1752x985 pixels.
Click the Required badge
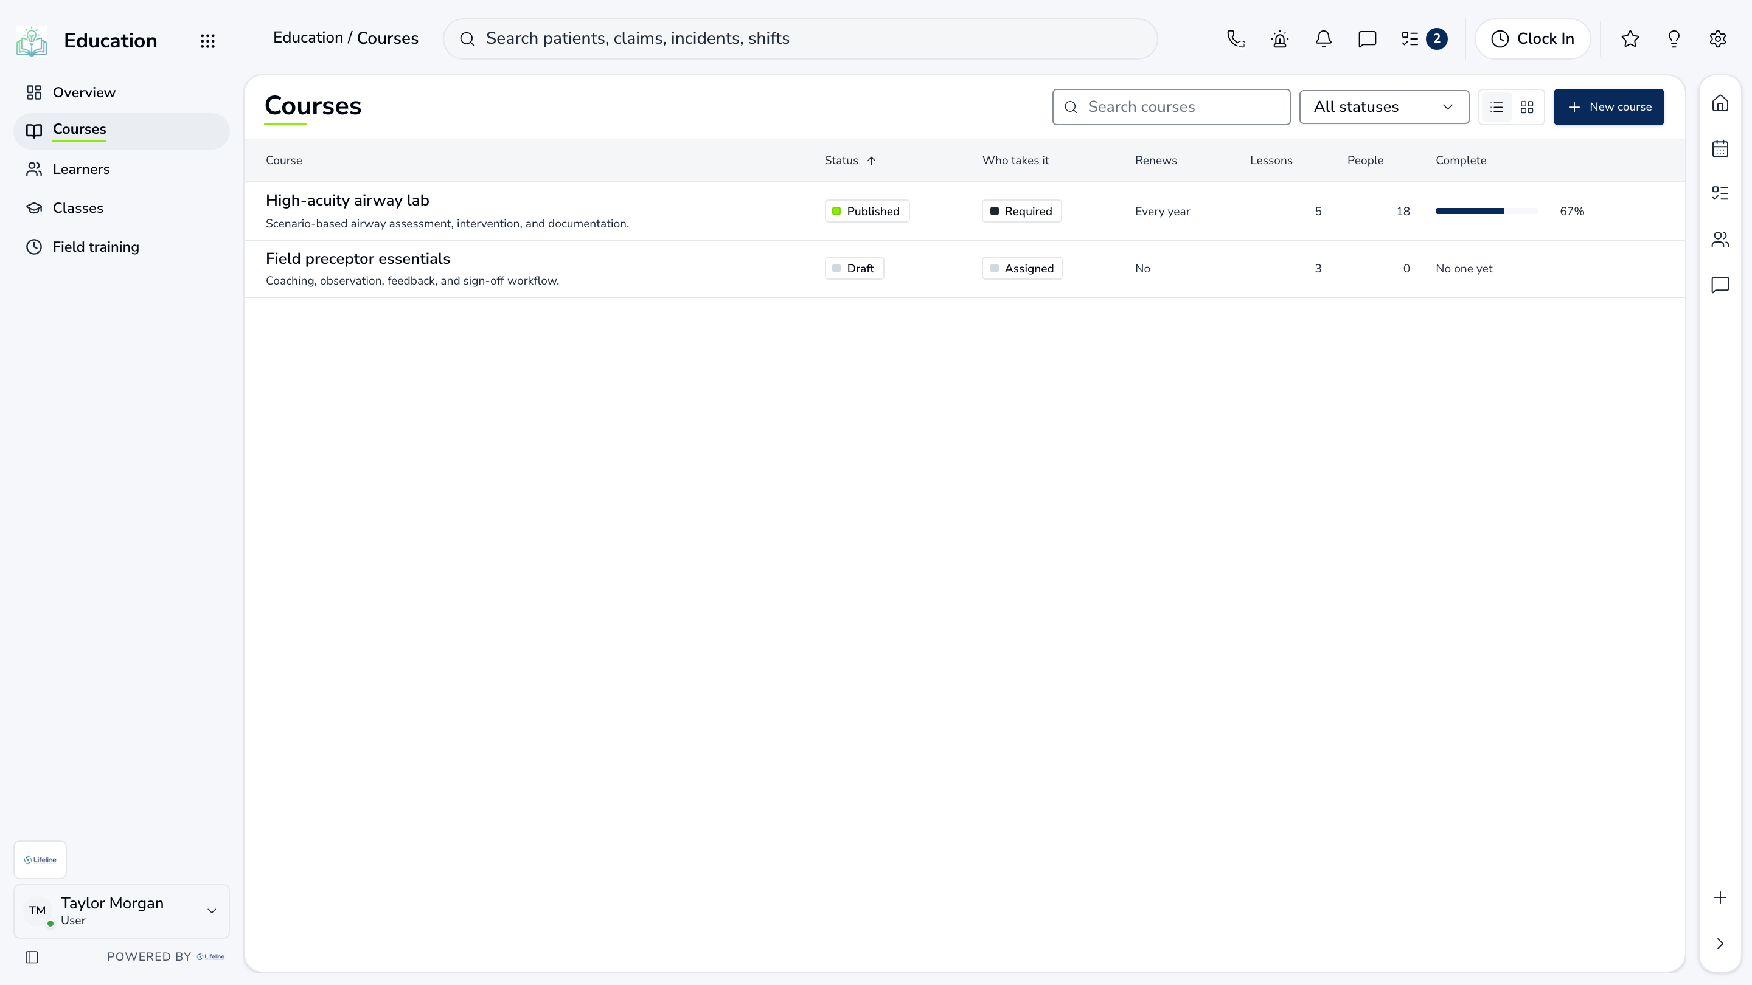pos(1021,212)
